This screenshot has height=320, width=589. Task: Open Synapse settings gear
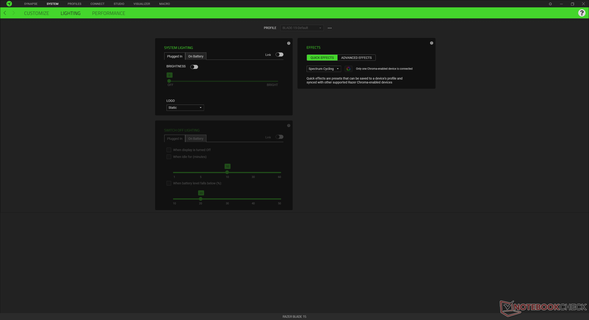[550, 4]
